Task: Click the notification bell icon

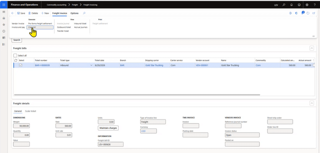Action: [x=292, y=5]
